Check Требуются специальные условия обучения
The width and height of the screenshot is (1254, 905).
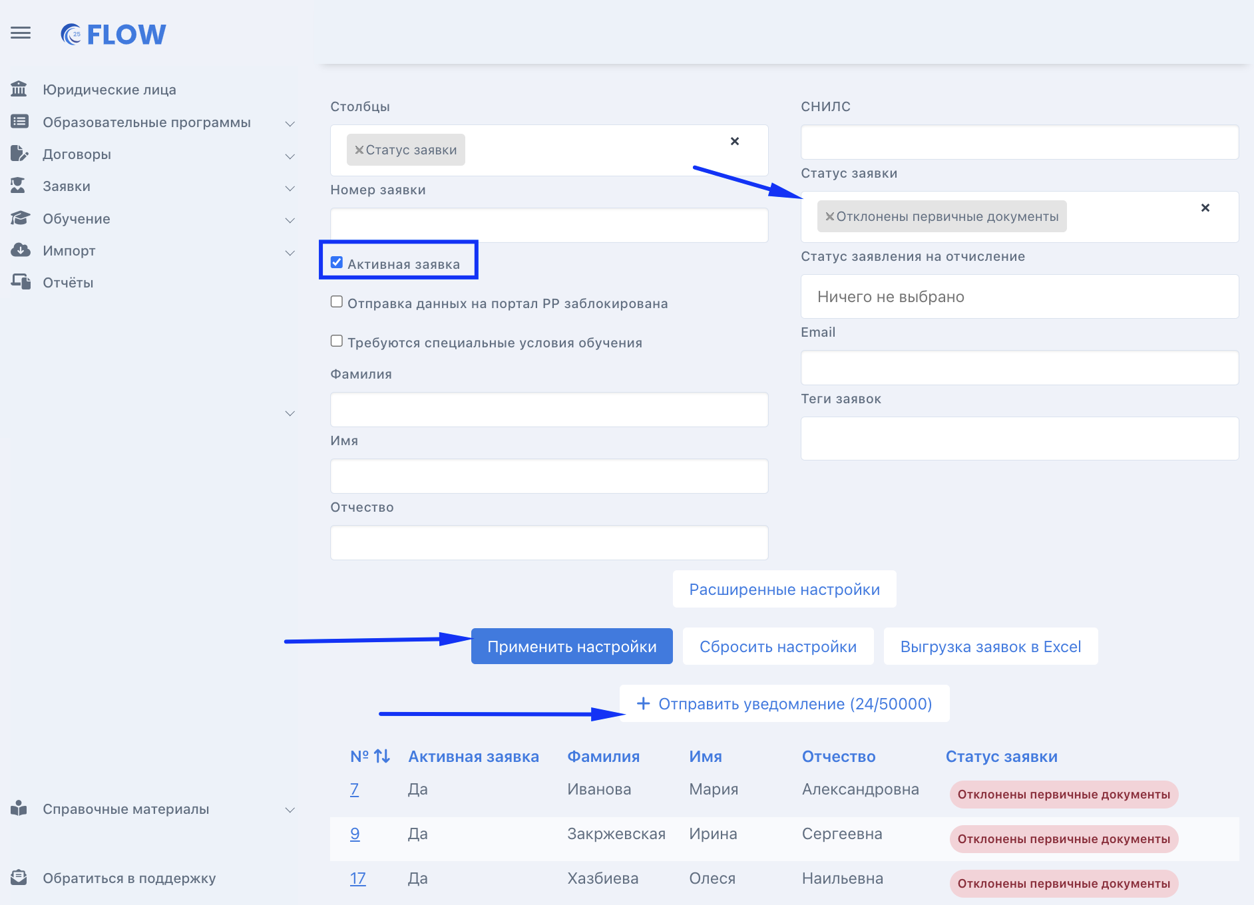pyautogui.click(x=337, y=341)
